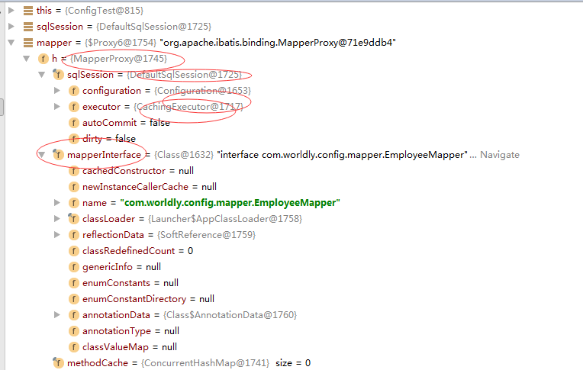This screenshot has height=370, width=583.
Task: Click the stack icon beside 'this' variable
Action: (28, 11)
